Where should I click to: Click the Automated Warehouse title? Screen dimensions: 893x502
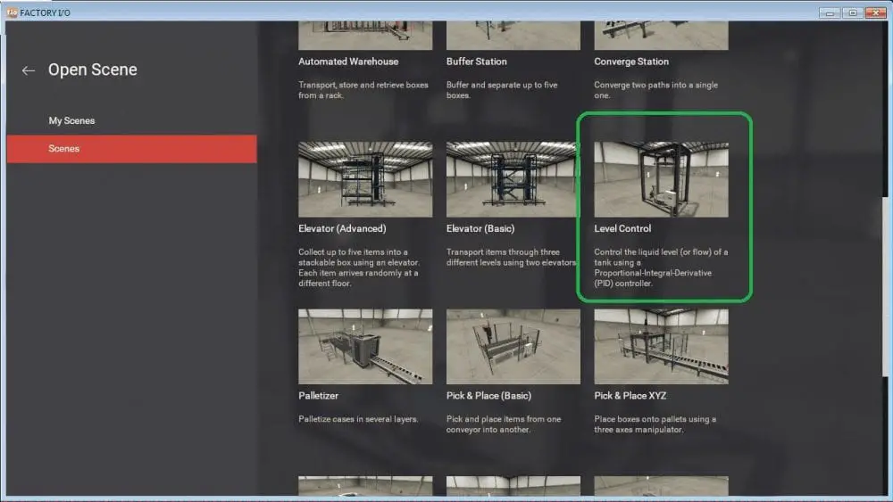pyautogui.click(x=348, y=62)
